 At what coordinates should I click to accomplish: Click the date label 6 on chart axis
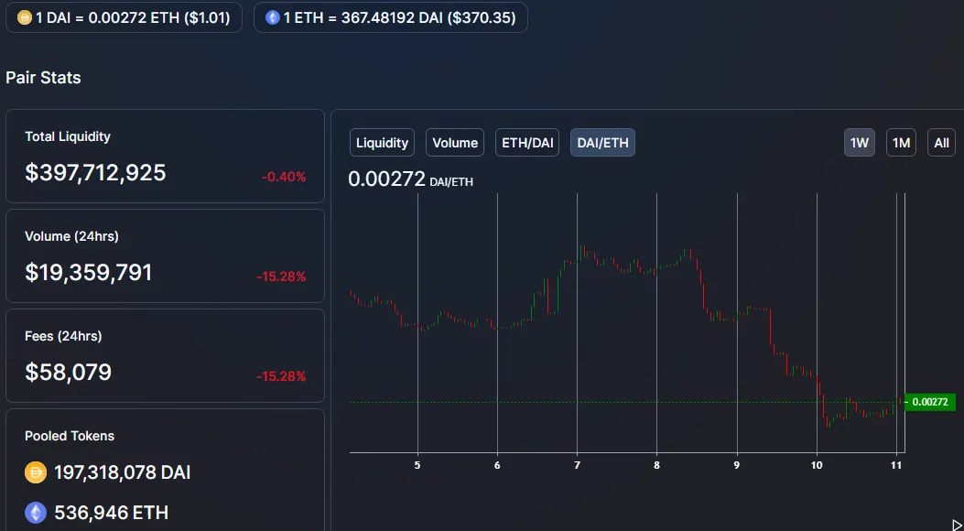point(497,465)
